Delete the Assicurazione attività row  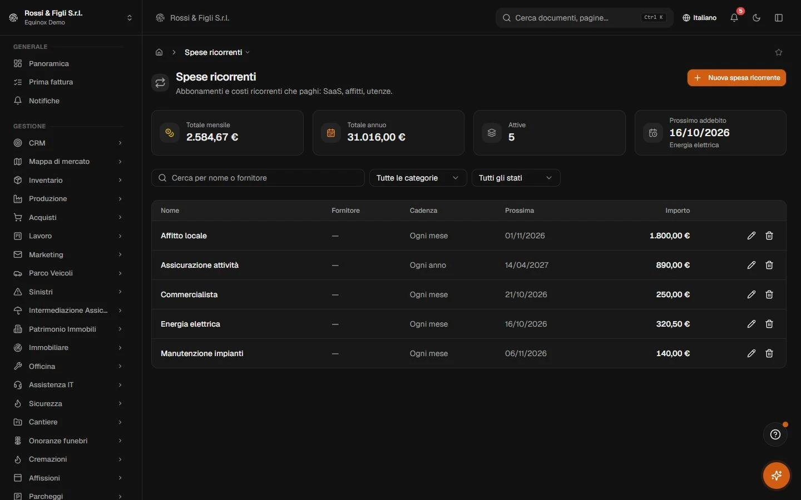[x=769, y=265]
